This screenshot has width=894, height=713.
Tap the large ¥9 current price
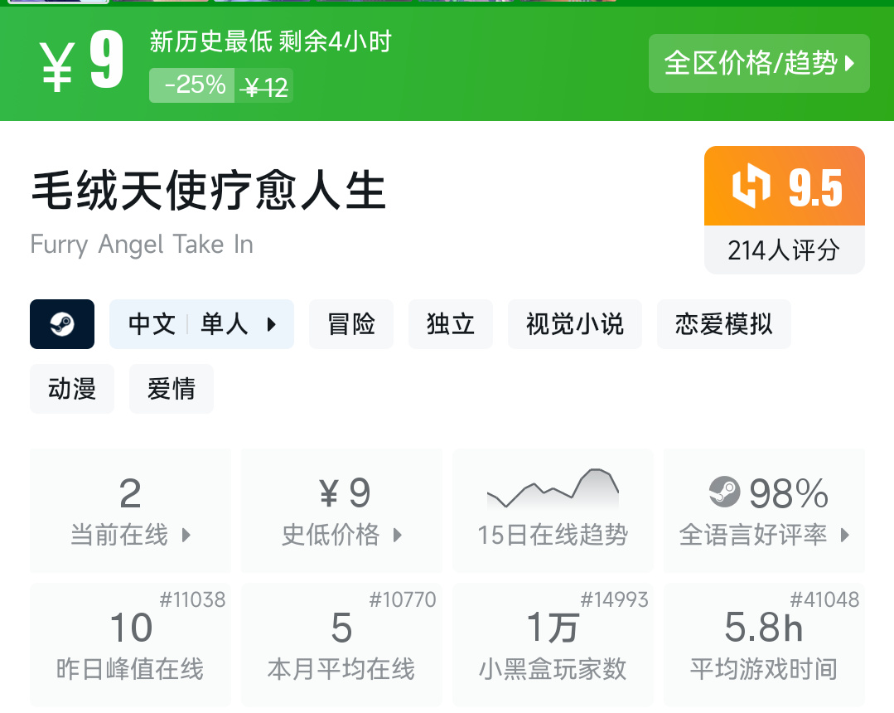(x=81, y=61)
